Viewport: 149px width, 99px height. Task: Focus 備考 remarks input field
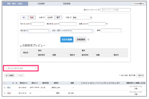(x=111, y=30)
